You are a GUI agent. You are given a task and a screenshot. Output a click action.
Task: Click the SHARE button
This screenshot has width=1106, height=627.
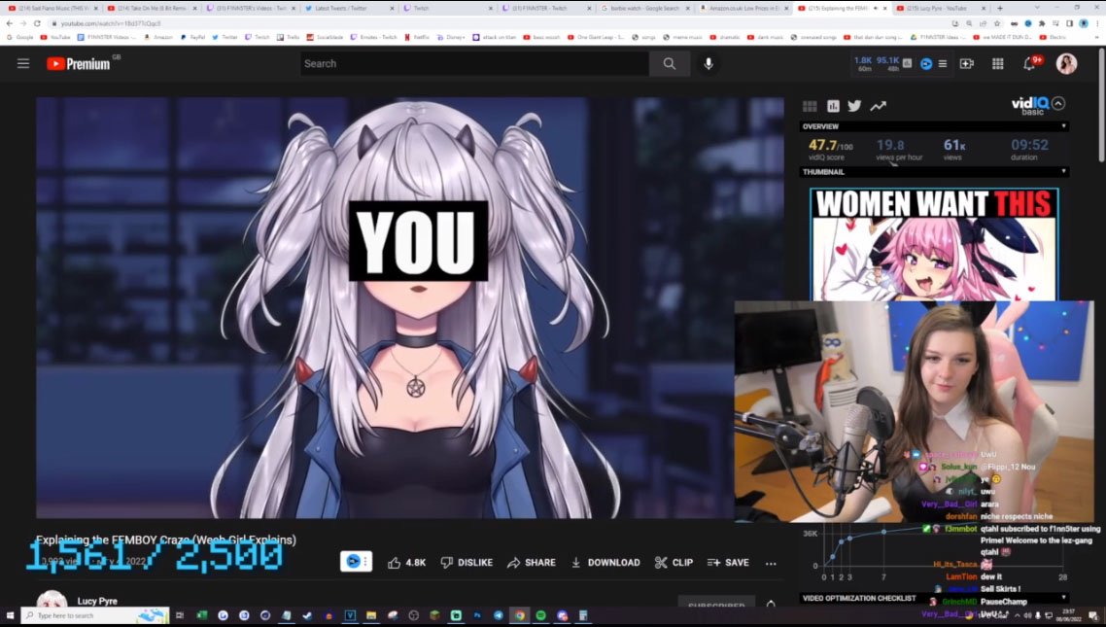coord(532,562)
